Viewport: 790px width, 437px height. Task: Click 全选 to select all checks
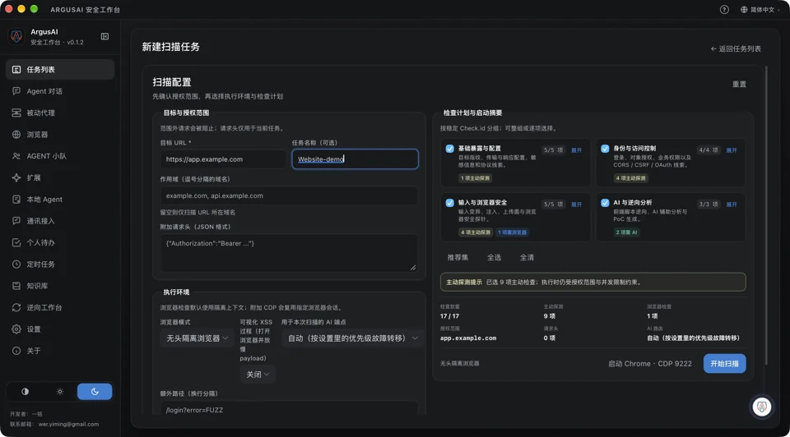point(494,257)
